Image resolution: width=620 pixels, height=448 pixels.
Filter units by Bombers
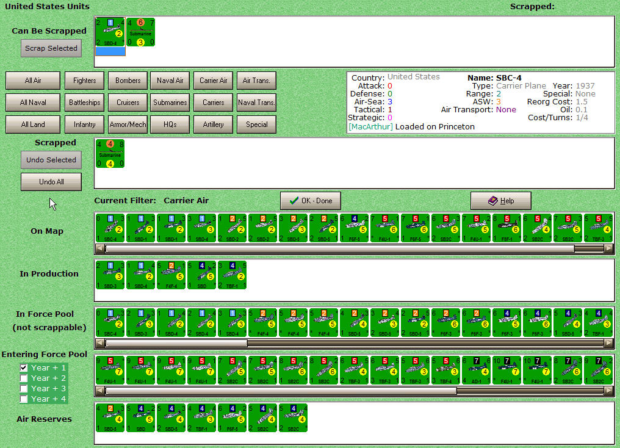[128, 81]
